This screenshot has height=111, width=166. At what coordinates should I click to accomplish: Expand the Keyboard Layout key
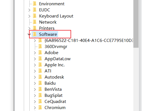(x=29, y=16)
